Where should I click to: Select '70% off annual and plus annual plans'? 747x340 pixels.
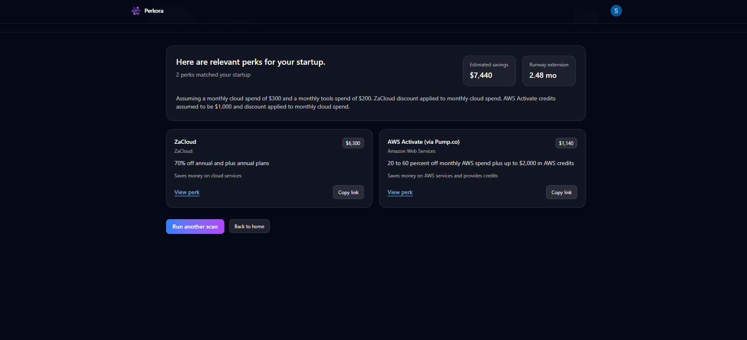[x=222, y=163]
